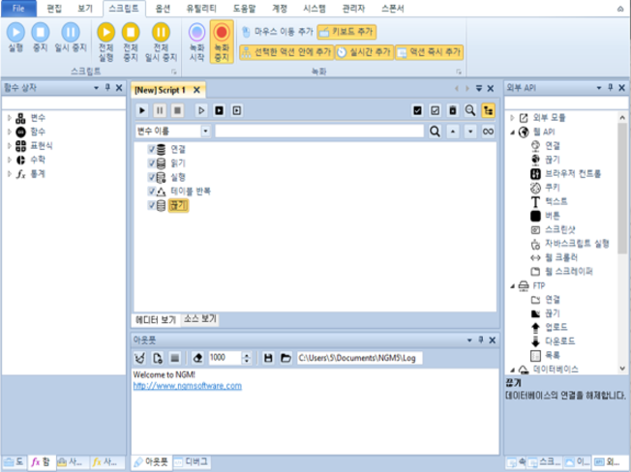Expand the 외부 모듈 tree node
Viewport: 631px width, 472px height.
point(512,117)
